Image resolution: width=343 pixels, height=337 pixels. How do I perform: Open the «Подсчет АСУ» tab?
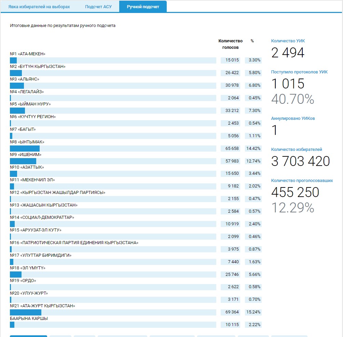98,7
